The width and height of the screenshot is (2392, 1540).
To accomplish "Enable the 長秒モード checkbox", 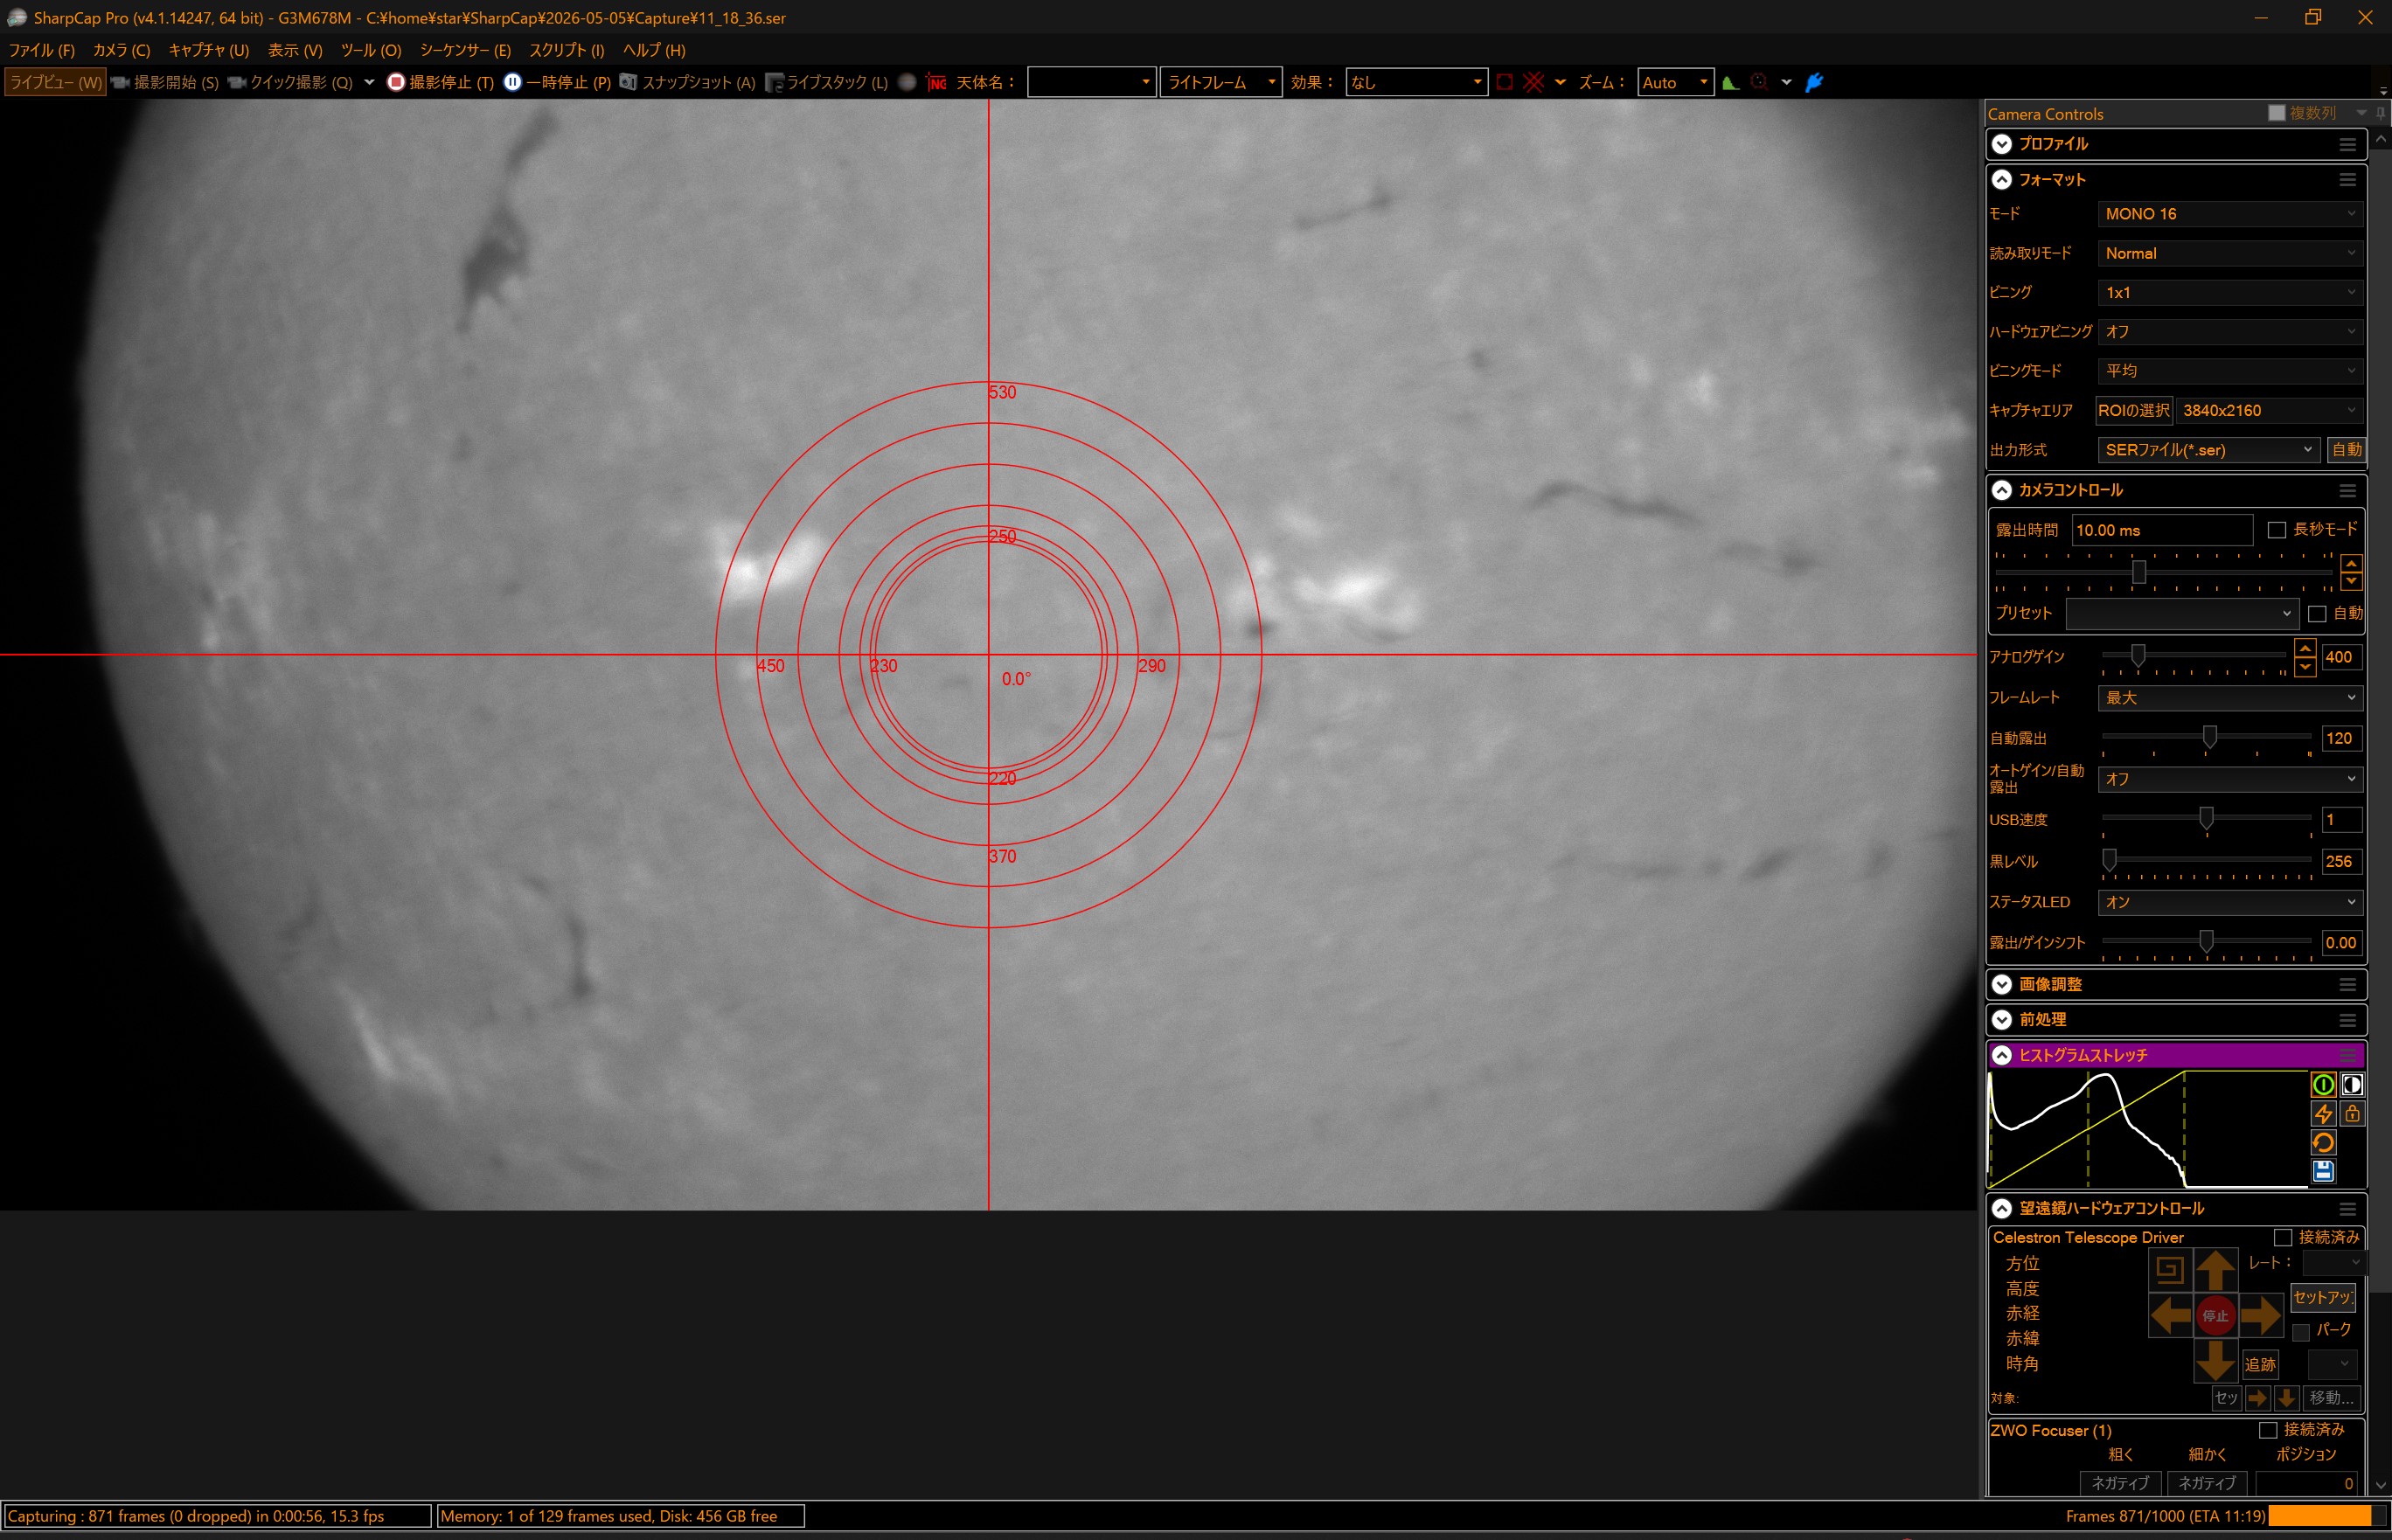I will (x=2277, y=530).
